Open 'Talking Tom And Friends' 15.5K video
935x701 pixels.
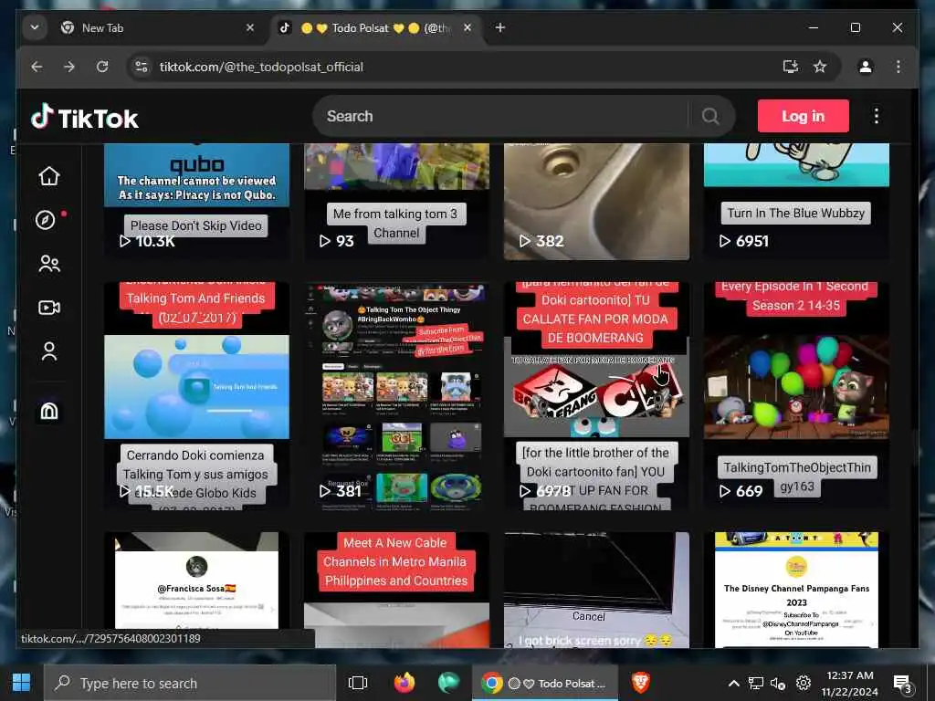(x=197, y=396)
